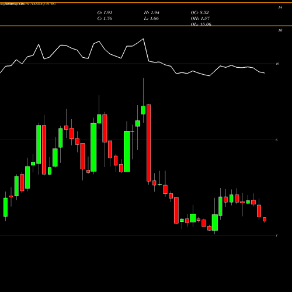Click the green candle with the highest upper wick
The width and height of the screenshot is (292, 292).
pyautogui.click(x=143, y=110)
